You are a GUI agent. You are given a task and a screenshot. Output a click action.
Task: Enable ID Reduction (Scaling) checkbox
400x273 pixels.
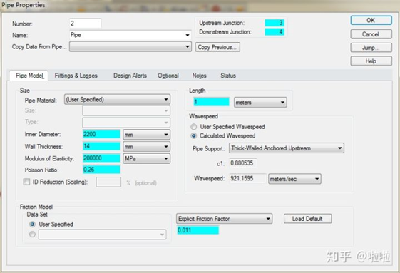[26, 182]
